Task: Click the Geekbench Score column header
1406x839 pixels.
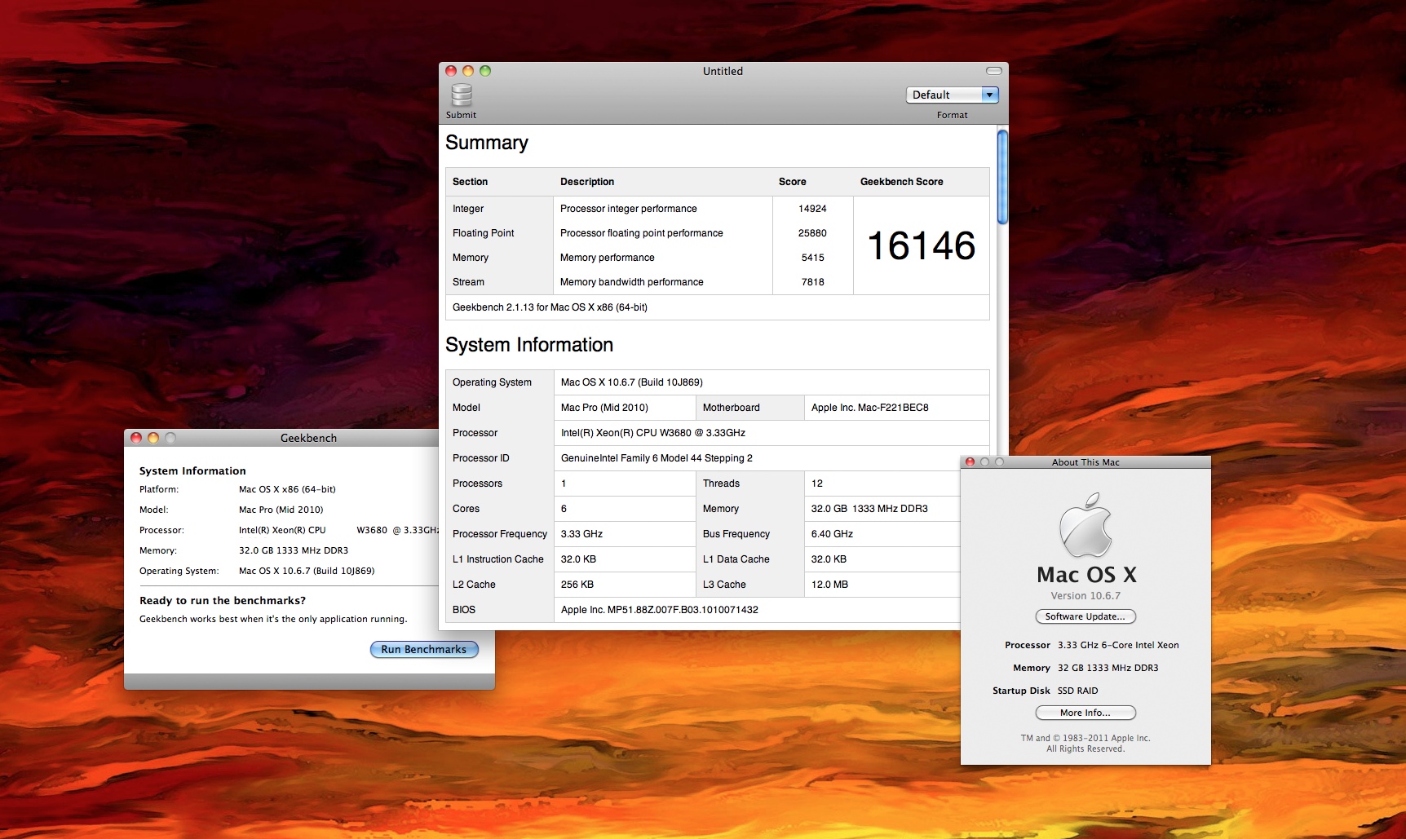Action: point(902,182)
